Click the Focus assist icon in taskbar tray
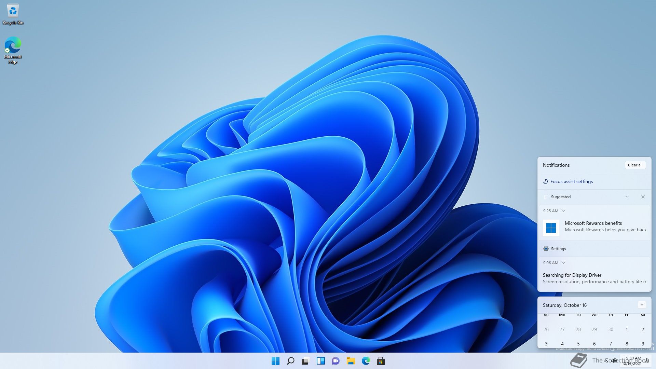 647,361
